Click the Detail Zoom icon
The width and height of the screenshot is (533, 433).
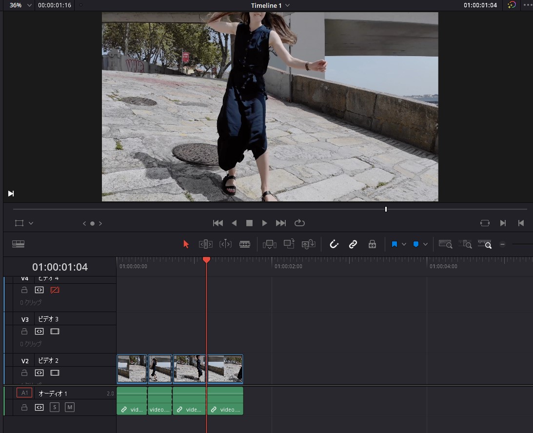click(465, 244)
